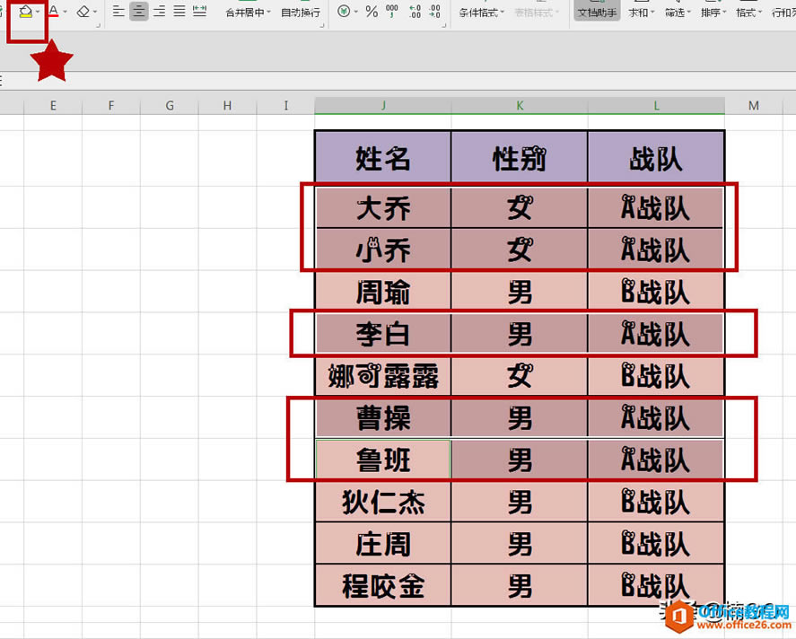796x639 pixels.
Task: Select column M header
Action: (x=753, y=106)
